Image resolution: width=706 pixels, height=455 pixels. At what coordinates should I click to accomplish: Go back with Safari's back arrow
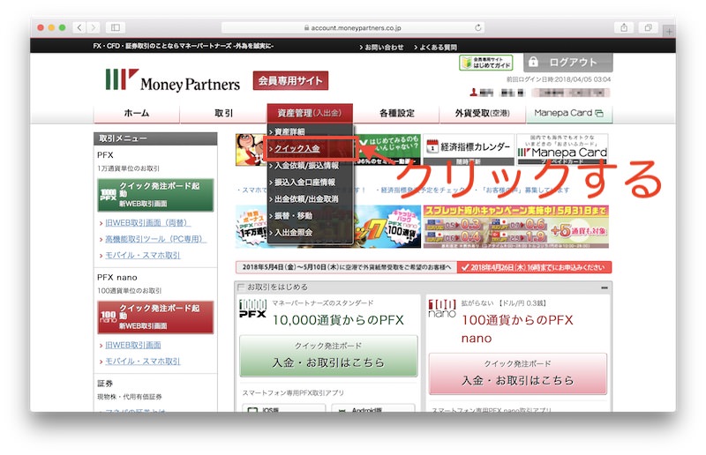coord(79,27)
